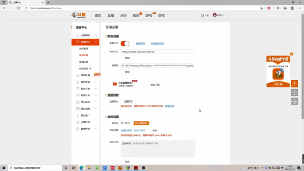
Task: Click the rtmp address input field
Action: tap(157, 52)
